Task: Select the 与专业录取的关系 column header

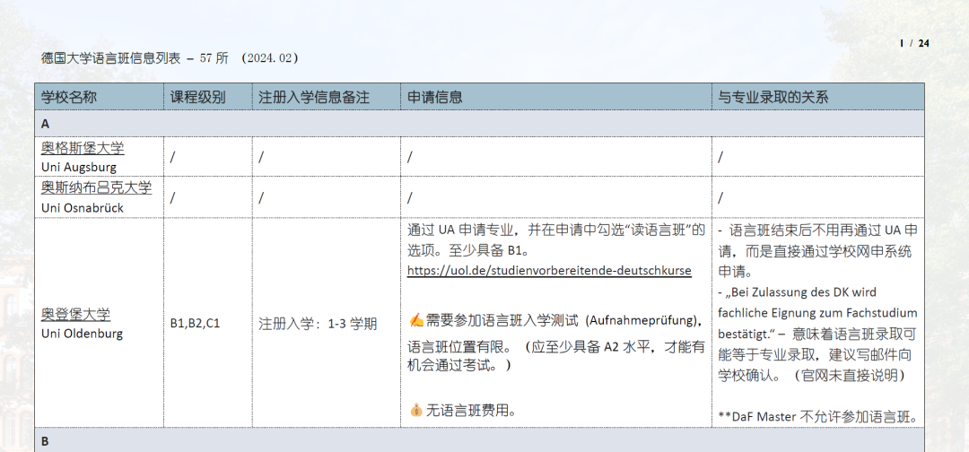Action: (x=773, y=97)
